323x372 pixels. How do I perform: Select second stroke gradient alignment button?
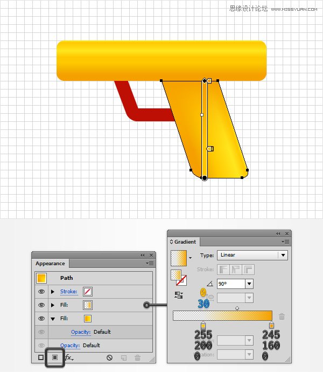pyautogui.click(x=236, y=270)
